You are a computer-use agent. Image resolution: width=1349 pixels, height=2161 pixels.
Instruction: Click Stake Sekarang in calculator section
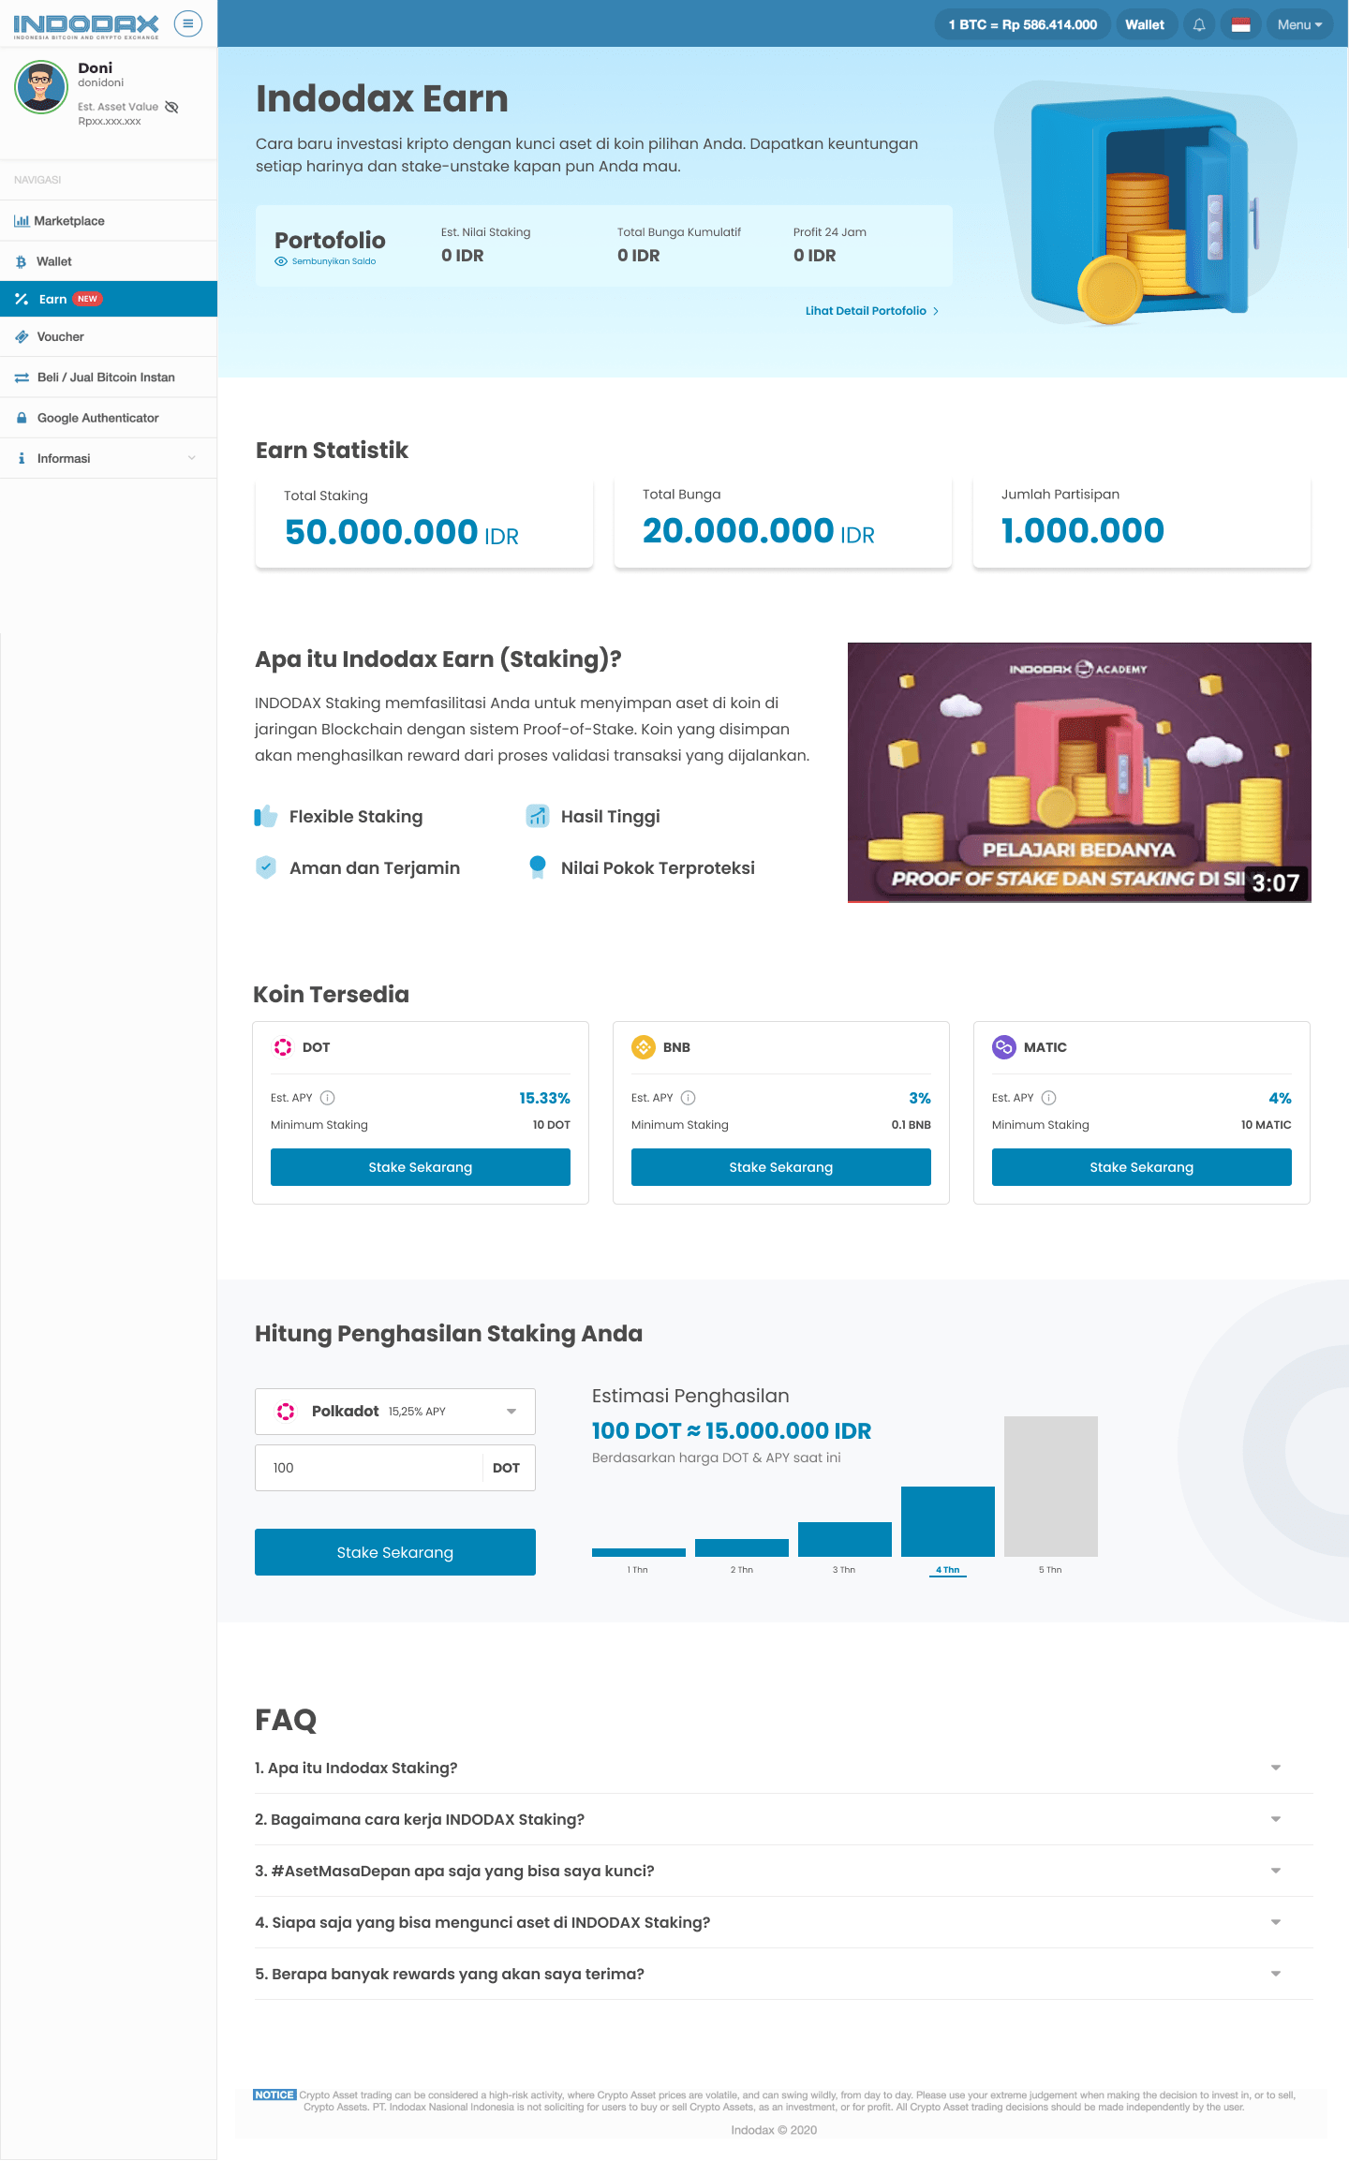tap(395, 1552)
